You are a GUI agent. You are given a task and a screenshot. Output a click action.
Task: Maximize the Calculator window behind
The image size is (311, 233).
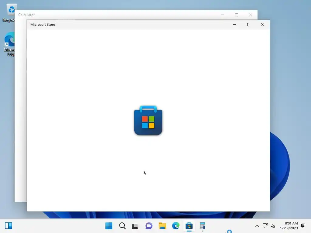pos(237,15)
